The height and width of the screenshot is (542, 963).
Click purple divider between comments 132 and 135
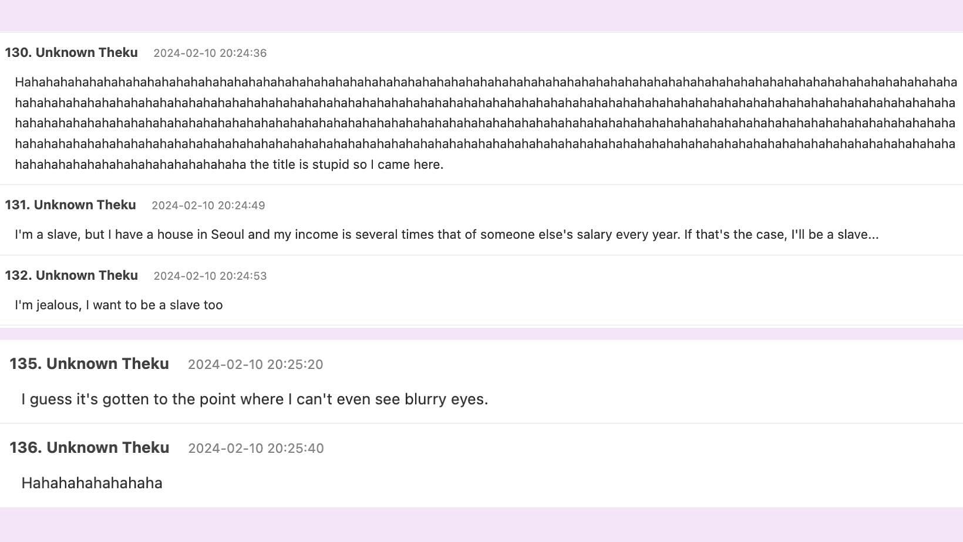tap(481, 334)
